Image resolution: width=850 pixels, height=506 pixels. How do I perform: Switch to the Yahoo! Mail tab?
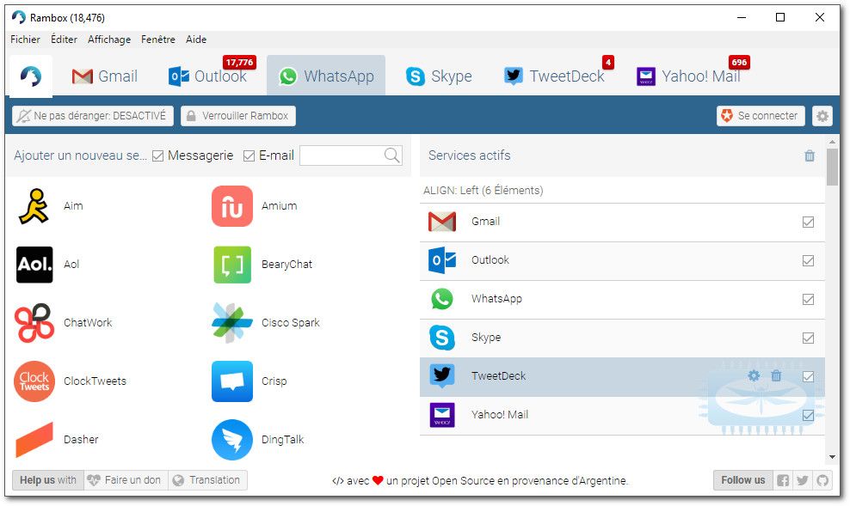pos(688,76)
